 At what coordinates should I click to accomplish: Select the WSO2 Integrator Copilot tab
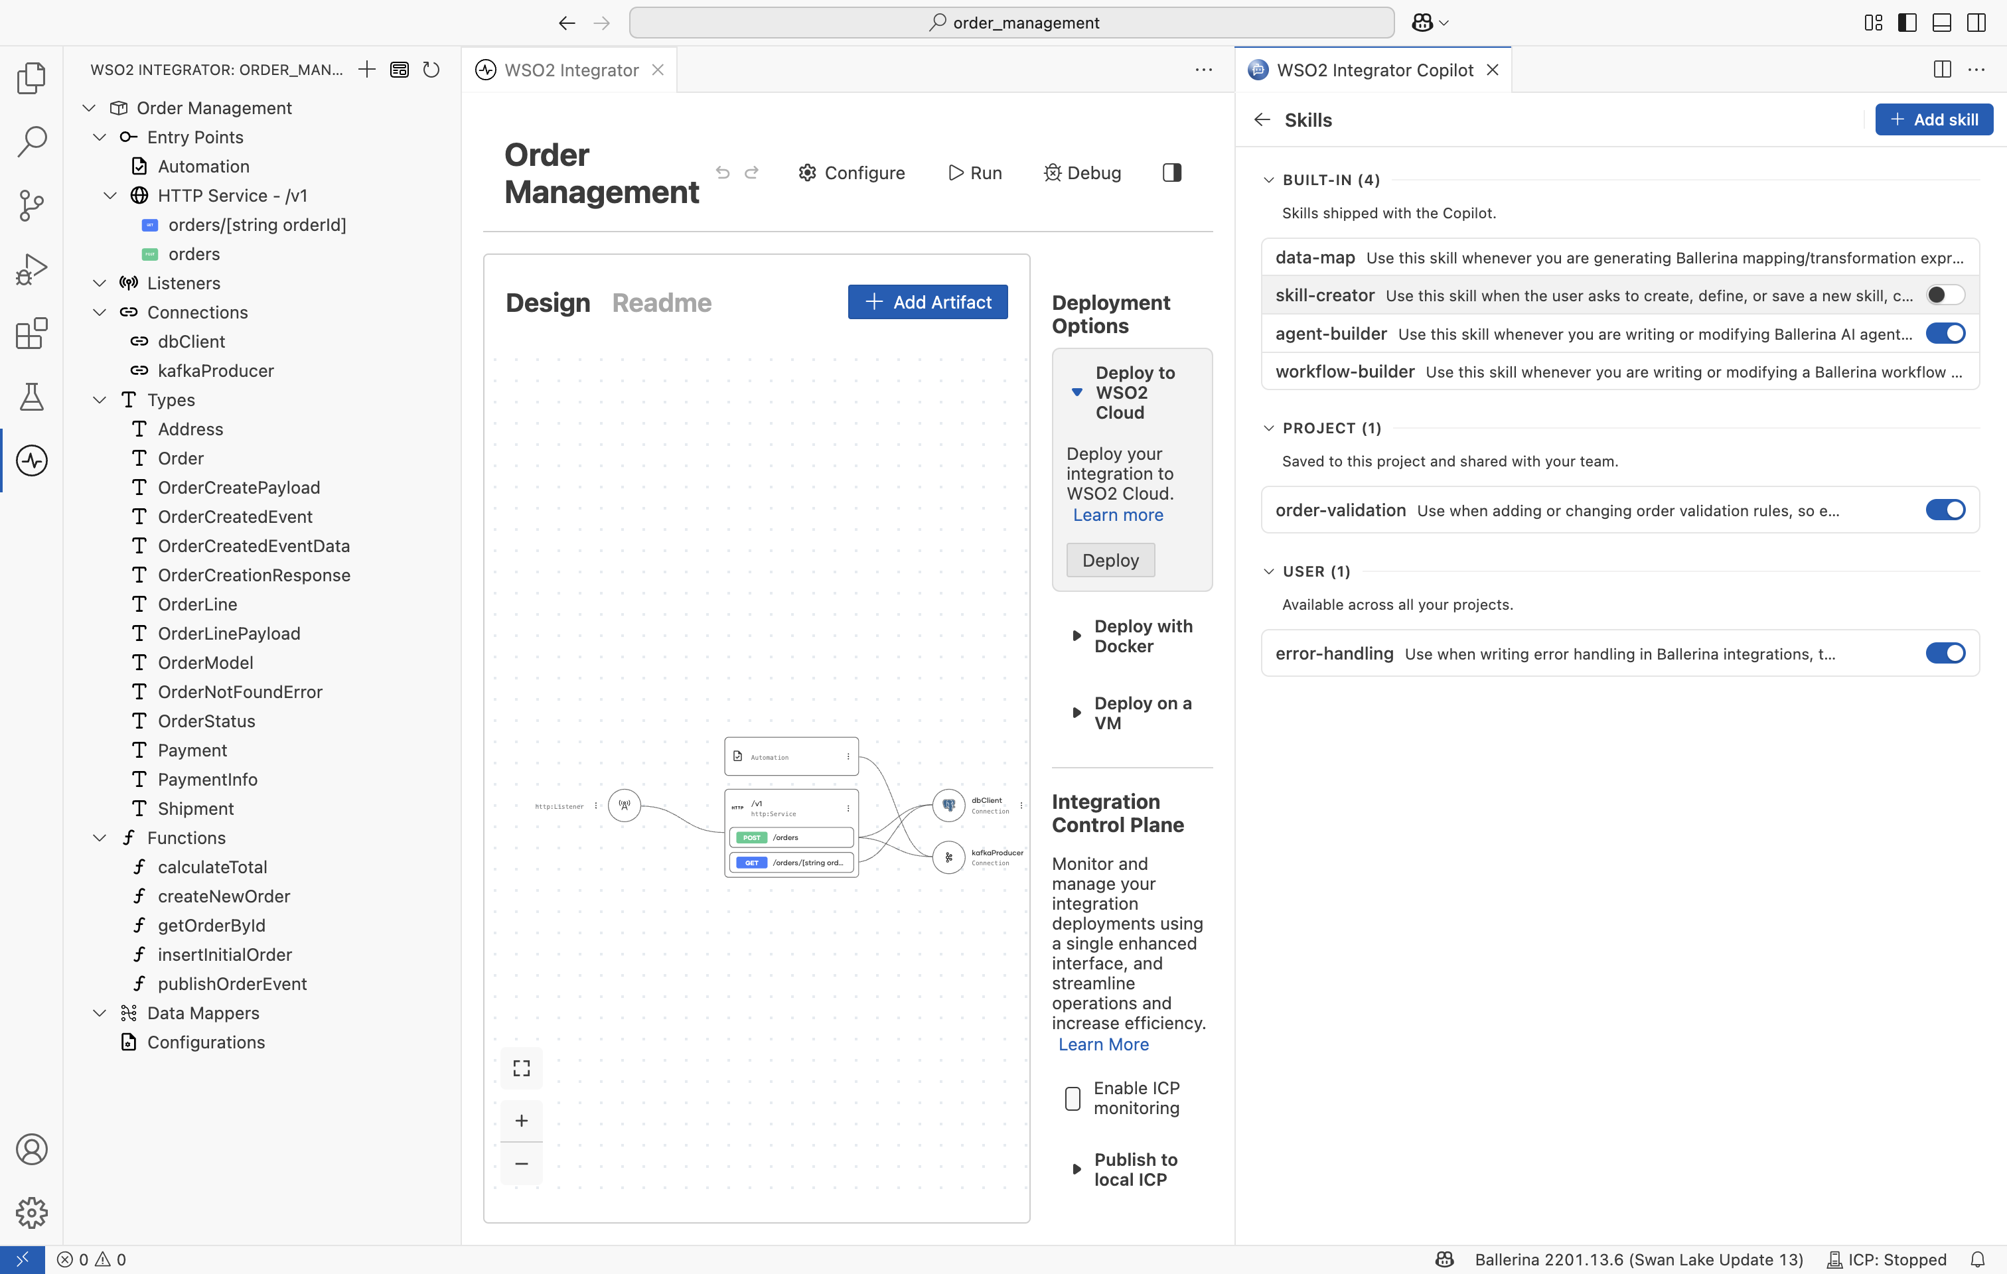click(1374, 70)
